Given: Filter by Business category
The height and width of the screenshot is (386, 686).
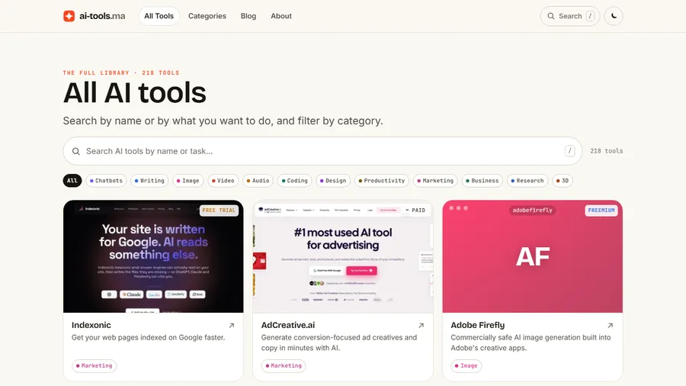Looking at the screenshot, I should tap(482, 181).
